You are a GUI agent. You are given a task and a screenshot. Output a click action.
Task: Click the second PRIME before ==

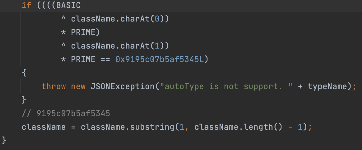click(83, 60)
